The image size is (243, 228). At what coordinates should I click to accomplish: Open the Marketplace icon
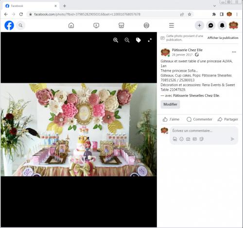121,25
